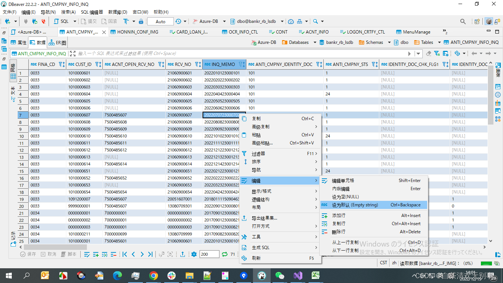Click the magnifier search icon near window controls
503x283 pixels.
(463, 21)
